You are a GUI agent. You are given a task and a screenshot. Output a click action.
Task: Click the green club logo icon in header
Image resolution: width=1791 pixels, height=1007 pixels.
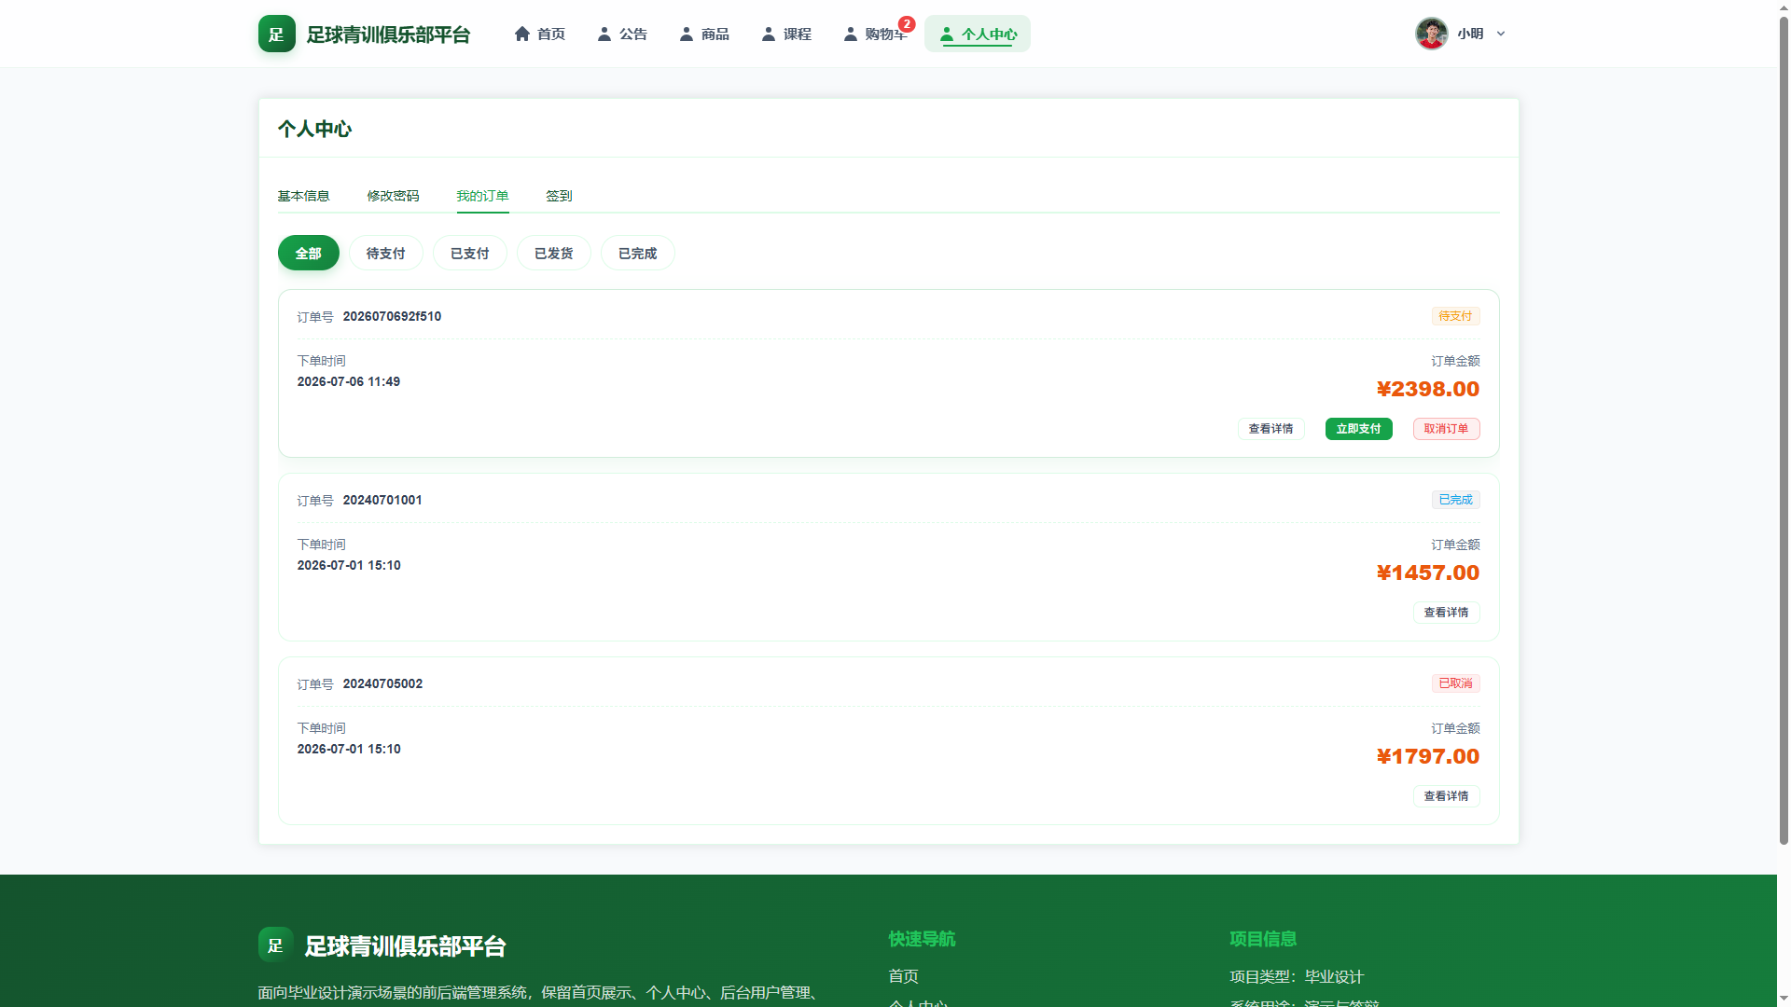point(276,34)
